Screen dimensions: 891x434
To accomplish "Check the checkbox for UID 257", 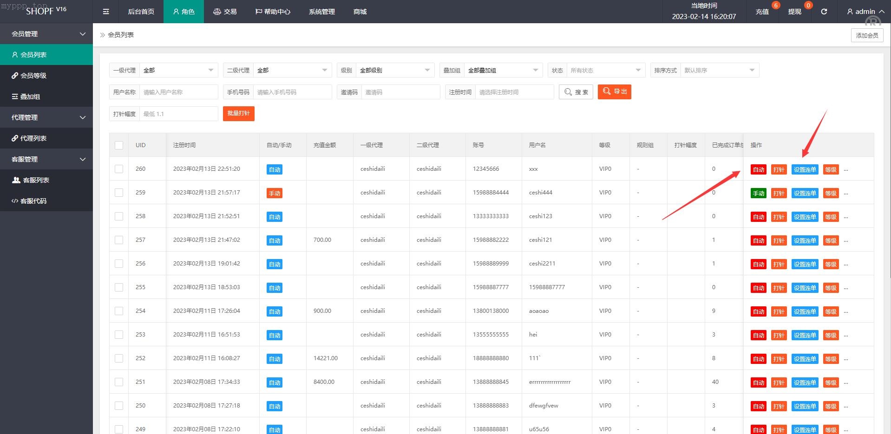I will 119,240.
